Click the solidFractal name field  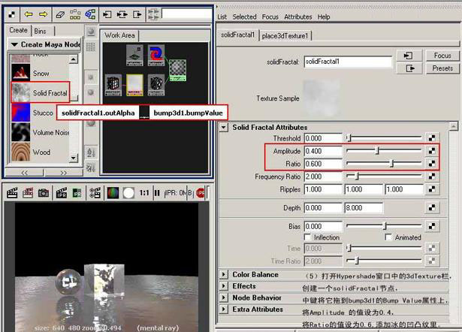[348, 62]
